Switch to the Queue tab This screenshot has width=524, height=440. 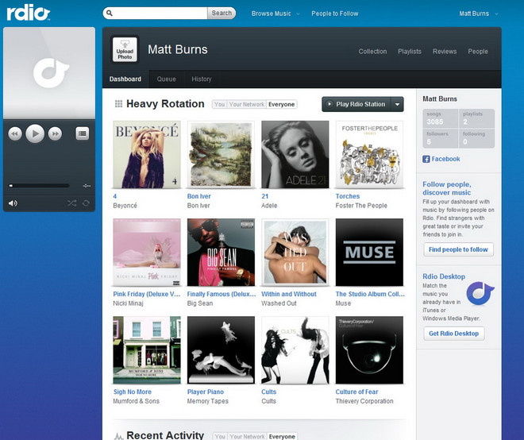167,79
